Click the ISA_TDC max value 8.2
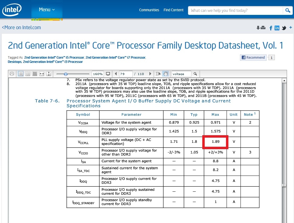294x223 pixels. point(215,170)
